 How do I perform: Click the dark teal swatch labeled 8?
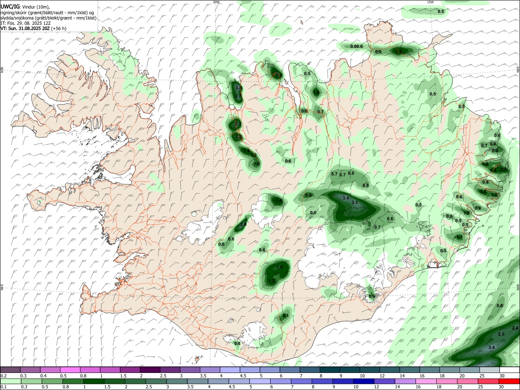click(329, 370)
